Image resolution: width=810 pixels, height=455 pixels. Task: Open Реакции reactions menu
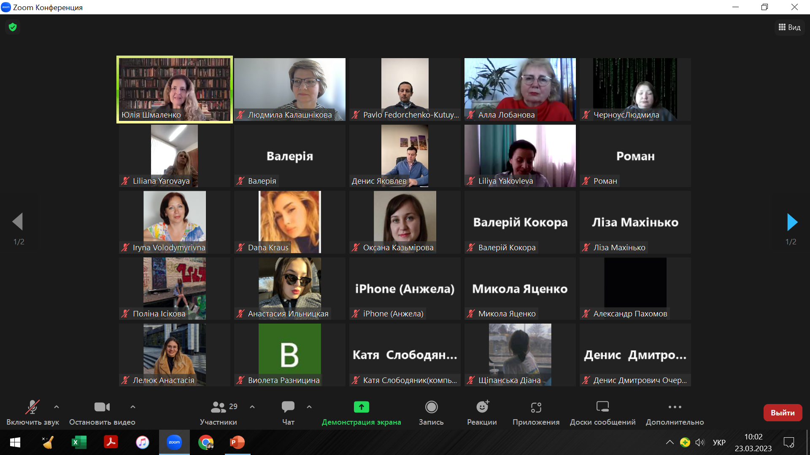482,412
